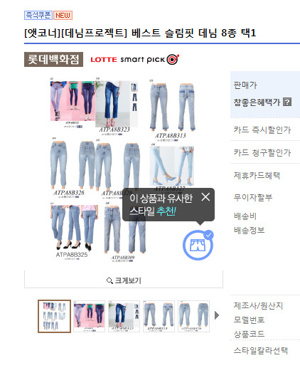Click the 무이자할부 label
300x390 pixels.
coord(253,197)
